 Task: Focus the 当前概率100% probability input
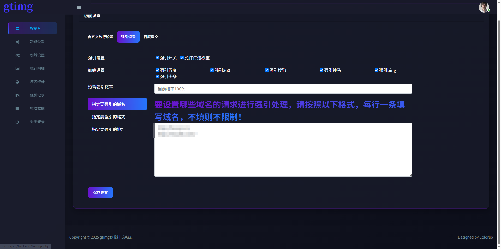tap(283, 89)
